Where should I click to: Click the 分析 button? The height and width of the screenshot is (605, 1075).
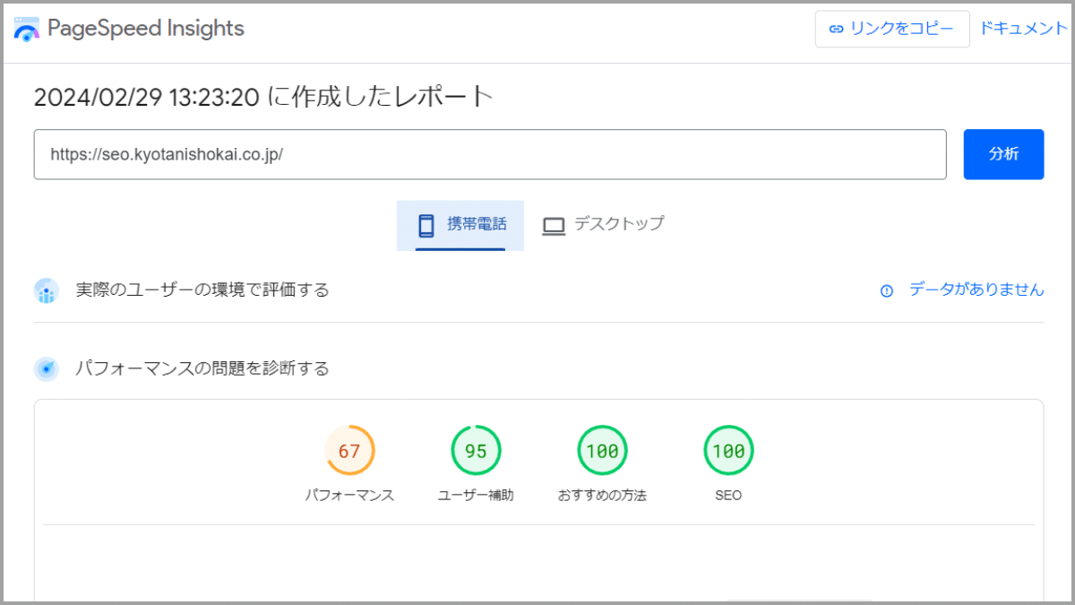1003,154
